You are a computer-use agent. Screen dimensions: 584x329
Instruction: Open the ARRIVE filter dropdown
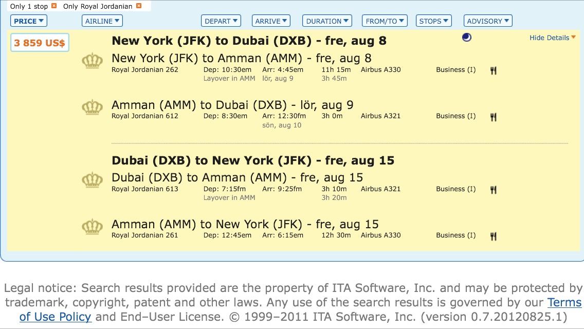pyautogui.click(x=271, y=21)
